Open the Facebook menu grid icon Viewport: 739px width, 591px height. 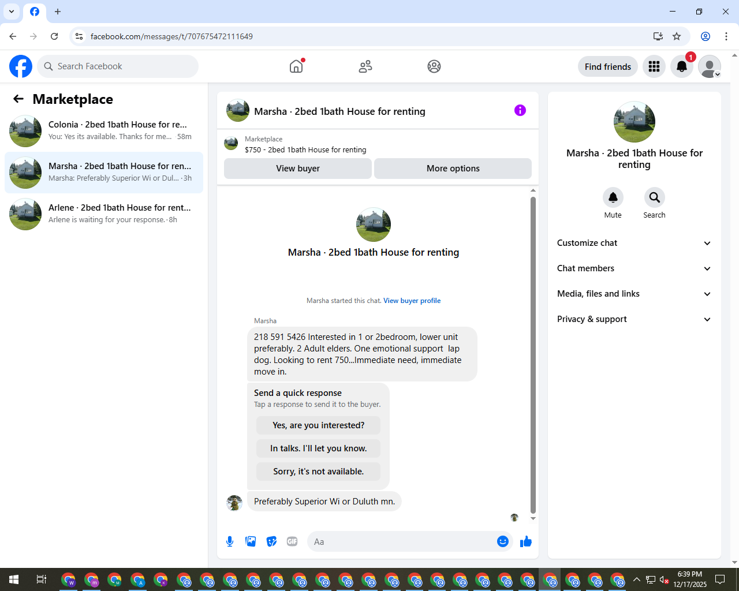coord(654,66)
